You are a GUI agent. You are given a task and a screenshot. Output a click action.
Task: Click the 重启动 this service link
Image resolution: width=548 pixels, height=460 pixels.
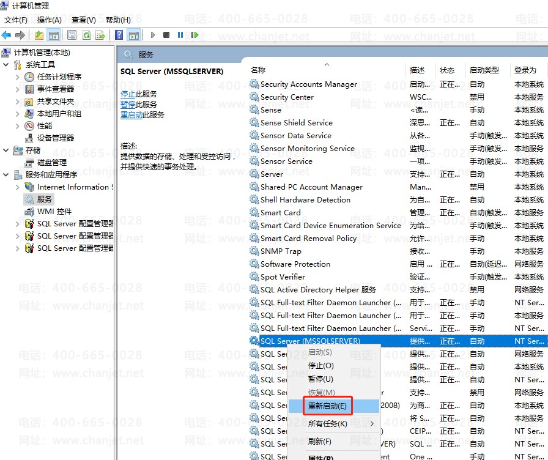click(x=131, y=115)
